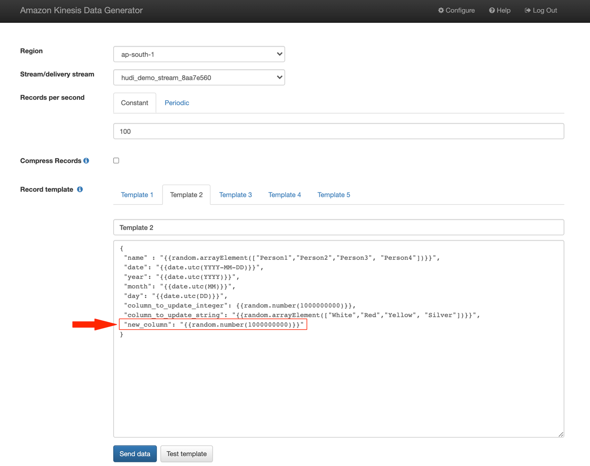
Task: Click the "column_to_update_string" template line
Action: 302,315
